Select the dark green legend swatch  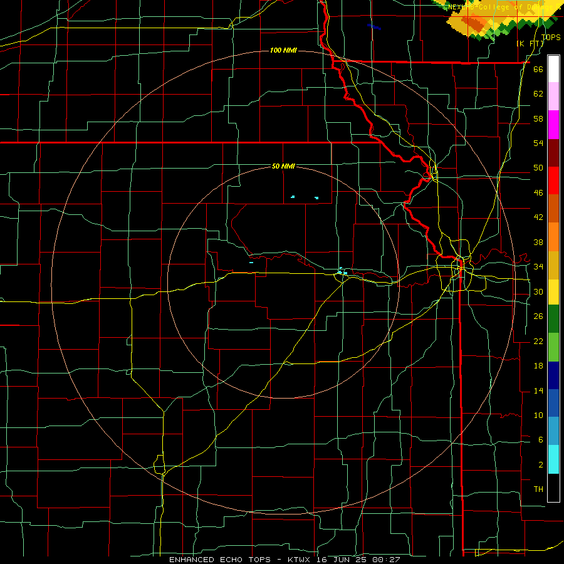553,319
